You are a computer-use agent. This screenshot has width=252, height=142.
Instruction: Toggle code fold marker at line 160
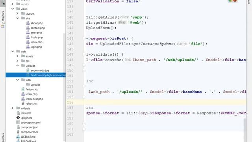point(84,123)
